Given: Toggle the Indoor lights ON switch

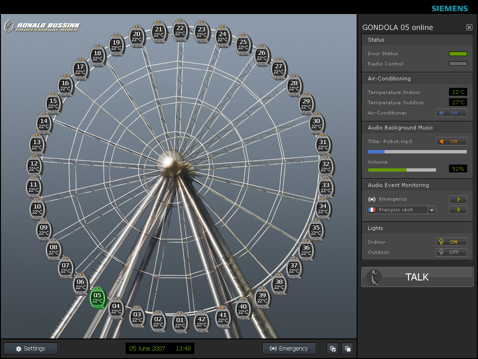Looking at the screenshot, I should (451, 242).
